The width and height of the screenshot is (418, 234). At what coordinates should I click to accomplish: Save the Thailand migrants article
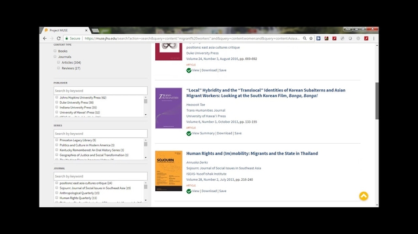[x=223, y=191]
